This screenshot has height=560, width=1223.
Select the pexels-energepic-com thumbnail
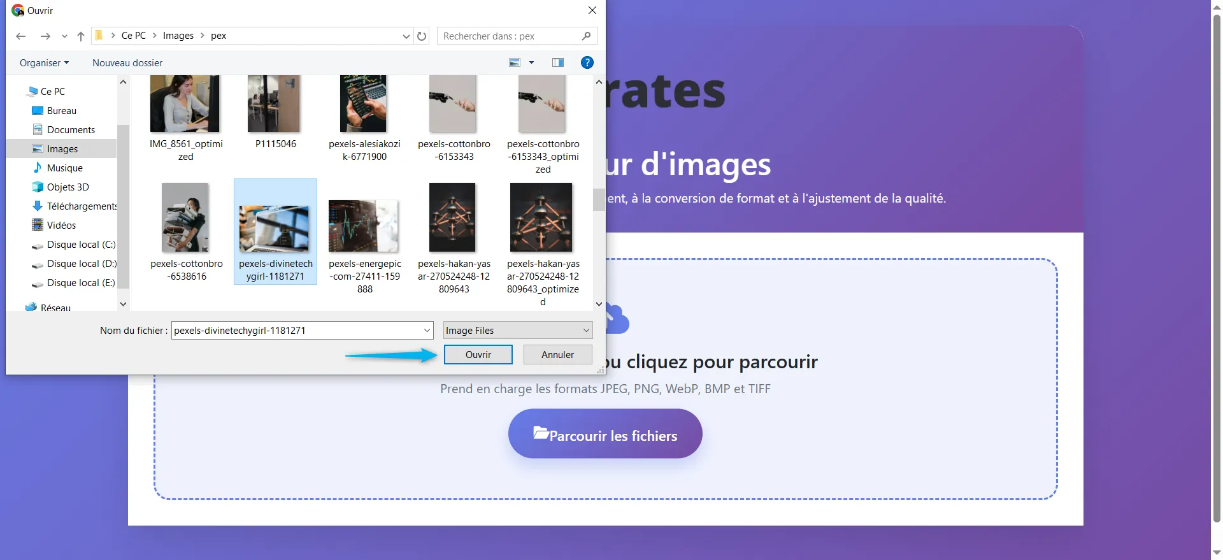click(x=364, y=226)
